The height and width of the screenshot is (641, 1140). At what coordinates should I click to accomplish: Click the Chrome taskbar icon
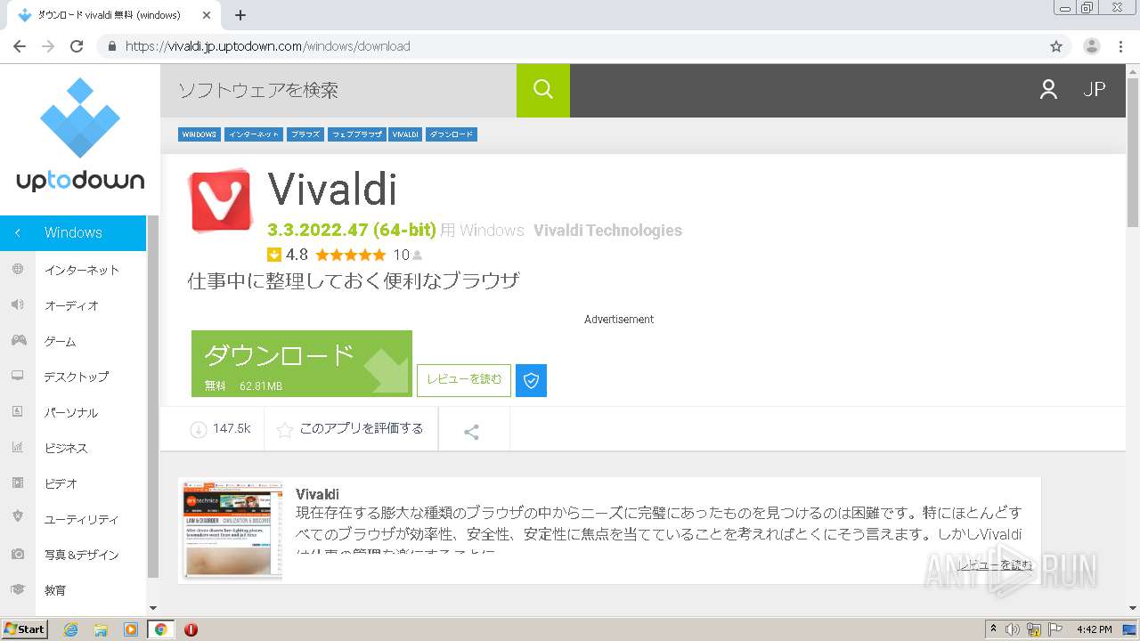[x=161, y=629]
